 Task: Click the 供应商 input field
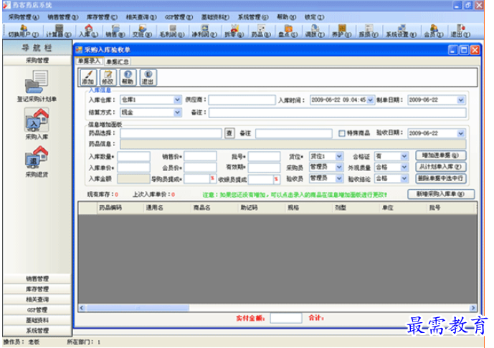(242, 100)
